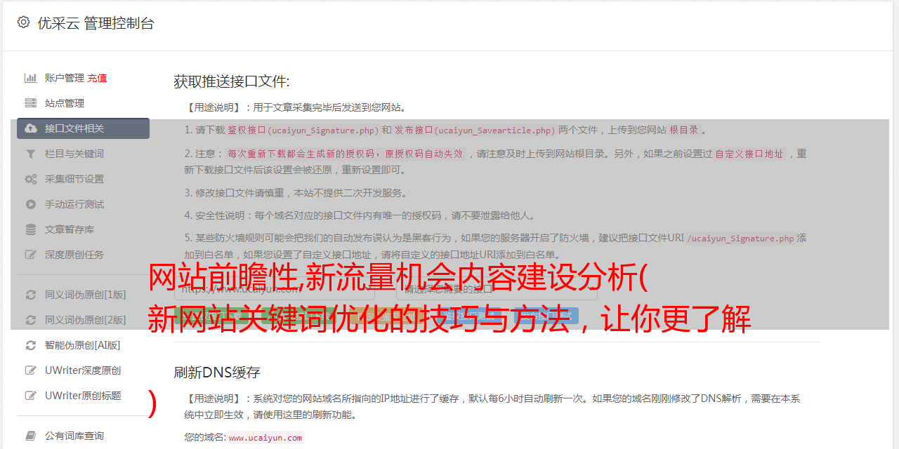Click the cloud upload icon for 接口文件相关
This screenshot has width=899, height=449.
pos(31,128)
